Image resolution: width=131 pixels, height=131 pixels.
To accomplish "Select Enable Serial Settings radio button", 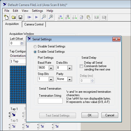I will click(35, 52).
